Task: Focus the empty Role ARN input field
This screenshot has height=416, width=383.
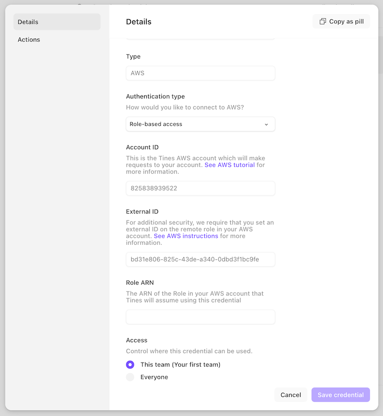Action: pos(201,317)
